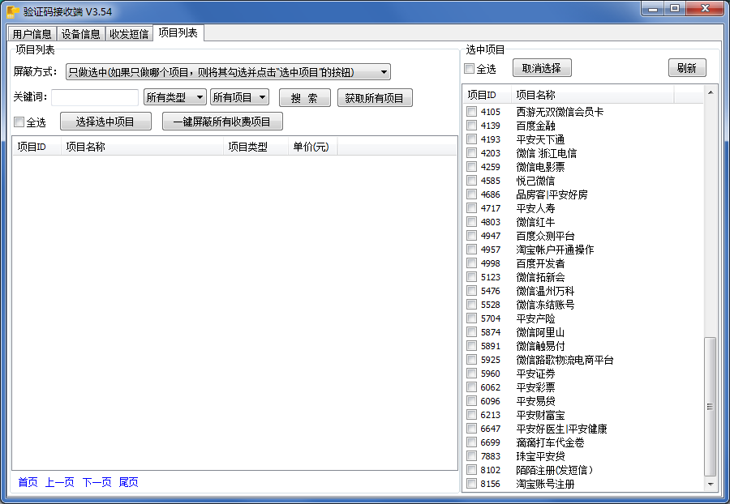Check the box for 5704 平安产险
Viewport: 730px width, 504px height.
click(x=471, y=318)
